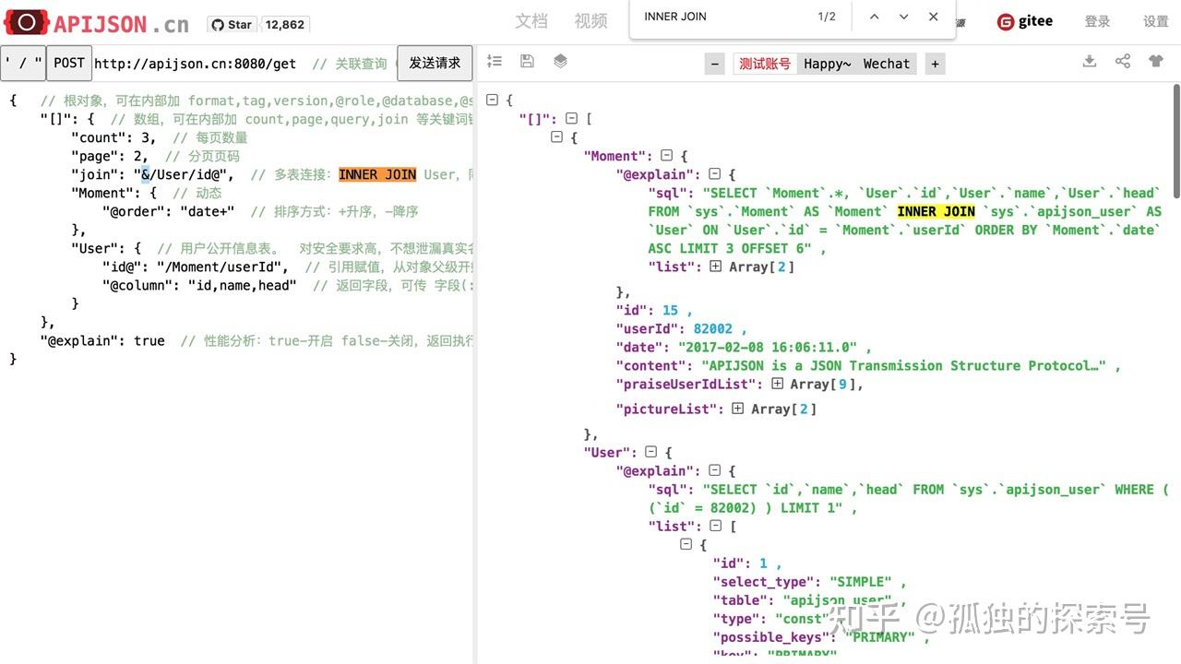Go to previous INNER JOIN match
This screenshot has height=664, width=1181.
[x=874, y=17]
